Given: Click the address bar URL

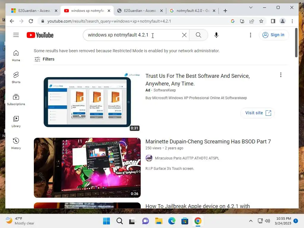Looking at the screenshot, I should [109, 21].
